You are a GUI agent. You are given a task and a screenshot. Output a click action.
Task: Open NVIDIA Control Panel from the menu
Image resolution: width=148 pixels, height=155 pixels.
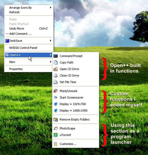[x=29, y=48]
